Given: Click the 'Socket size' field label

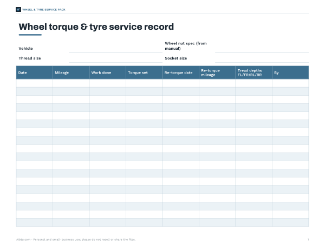Looking at the screenshot, I should (x=176, y=58).
